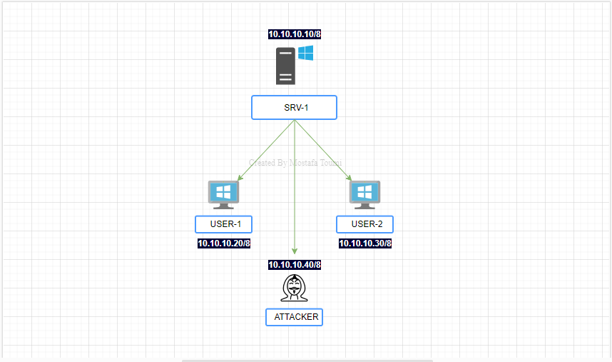Image resolution: width=612 pixels, height=362 pixels.
Task: Click the Created By Mostafa Toumi watermark
Action: pyautogui.click(x=295, y=163)
